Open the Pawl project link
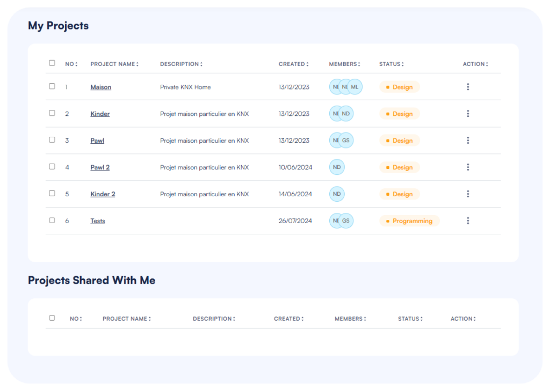The image size is (550, 391). click(97, 141)
